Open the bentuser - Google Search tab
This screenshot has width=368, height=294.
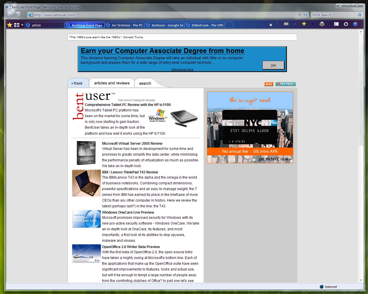(x=164, y=25)
